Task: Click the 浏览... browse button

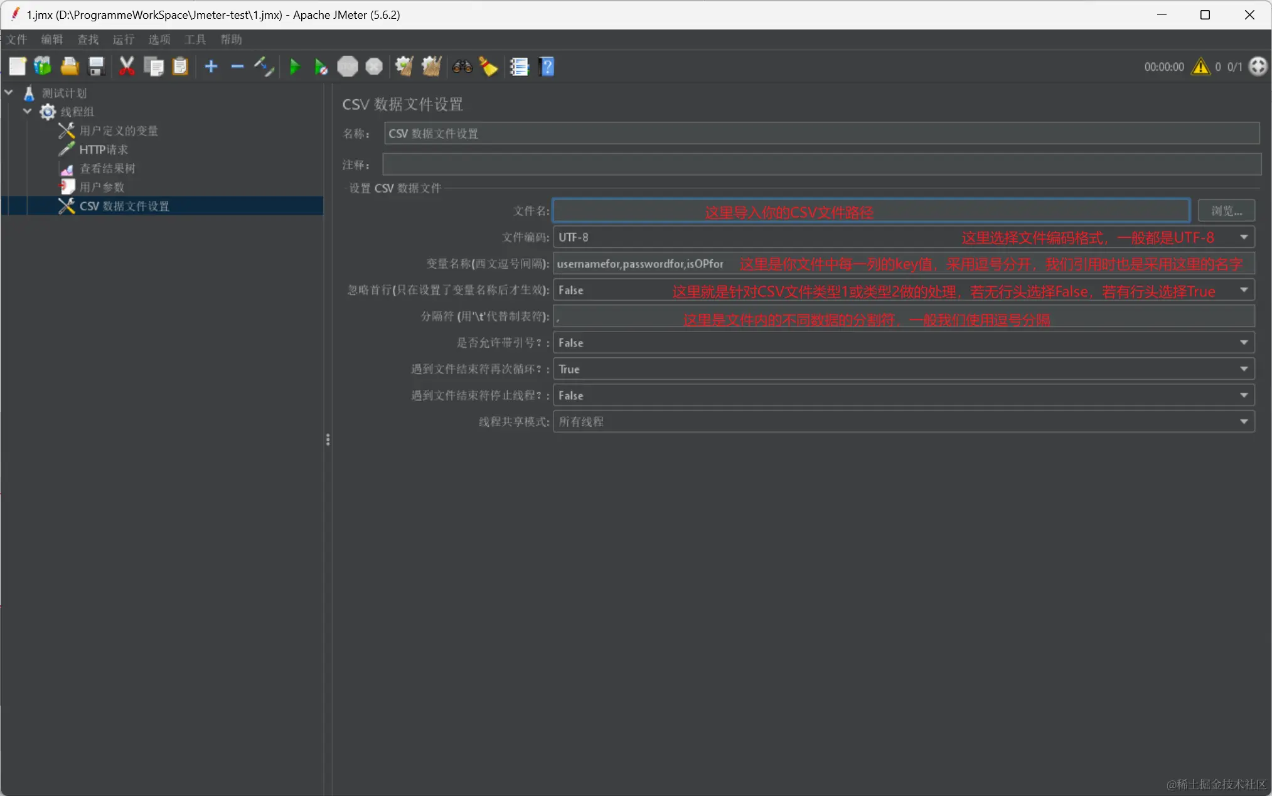Action: click(1226, 211)
